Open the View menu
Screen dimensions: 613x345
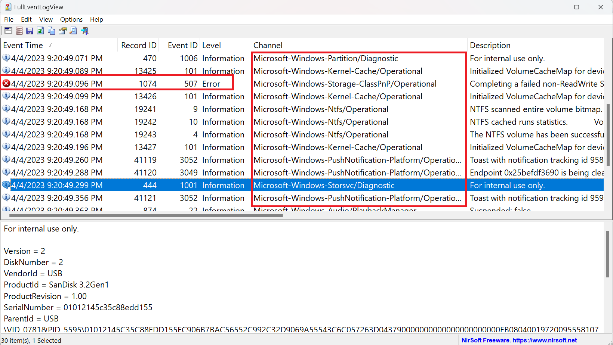tap(46, 19)
